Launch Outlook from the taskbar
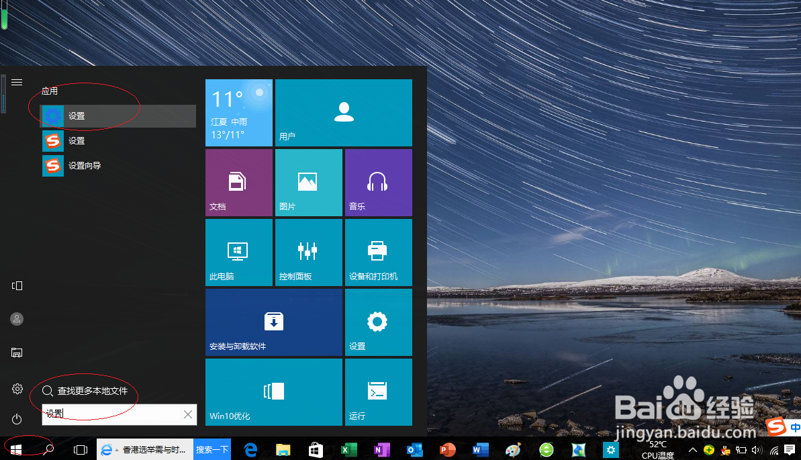Image resolution: width=801 pixels, height=460 pixels. coord(414,450)
